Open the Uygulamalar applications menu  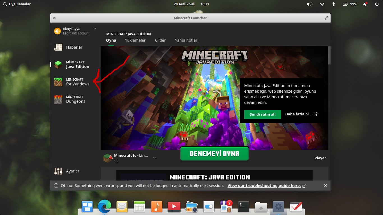click(17, 4)
